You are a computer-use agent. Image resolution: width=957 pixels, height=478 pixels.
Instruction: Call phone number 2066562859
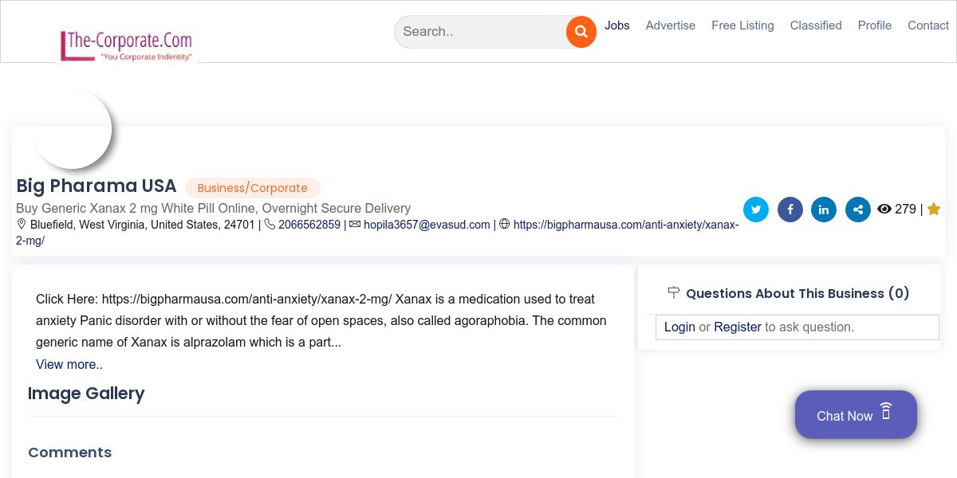click(x=309, y=225)
